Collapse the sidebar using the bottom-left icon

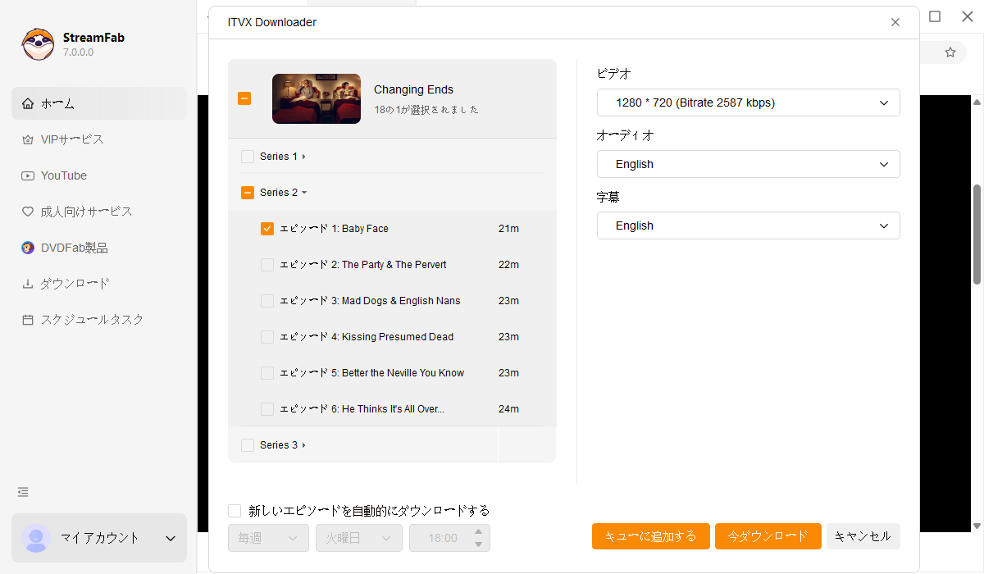22,492
